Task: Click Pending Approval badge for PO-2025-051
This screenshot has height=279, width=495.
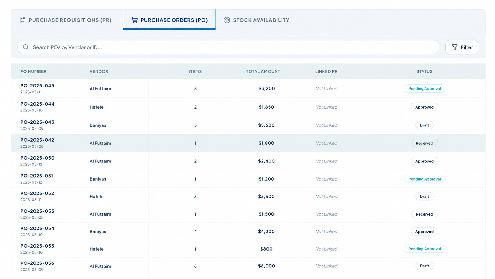Action: pyautogui.click(x=425, y=179)
